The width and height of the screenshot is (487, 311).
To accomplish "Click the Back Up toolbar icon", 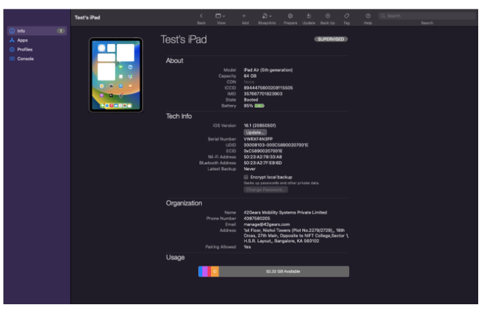I will pos(327,16).
